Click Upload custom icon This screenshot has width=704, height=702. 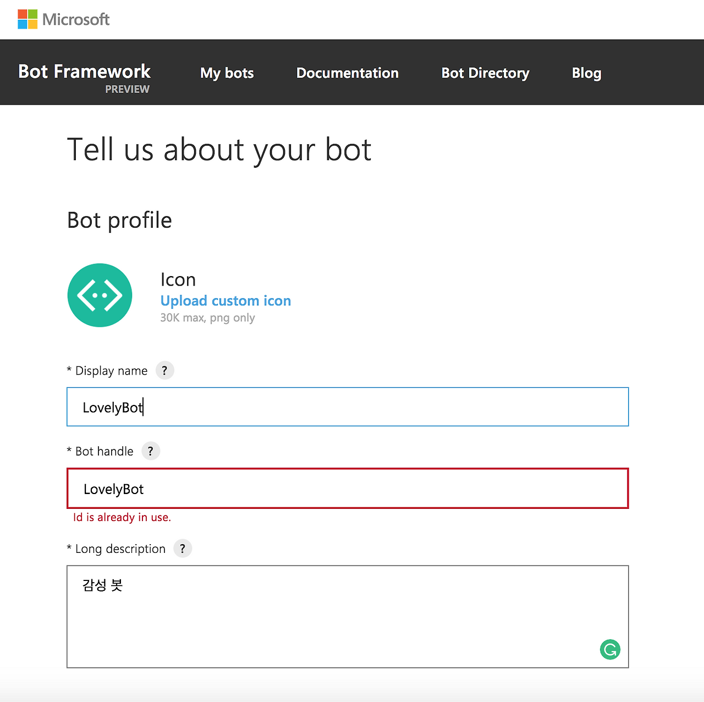226,300
